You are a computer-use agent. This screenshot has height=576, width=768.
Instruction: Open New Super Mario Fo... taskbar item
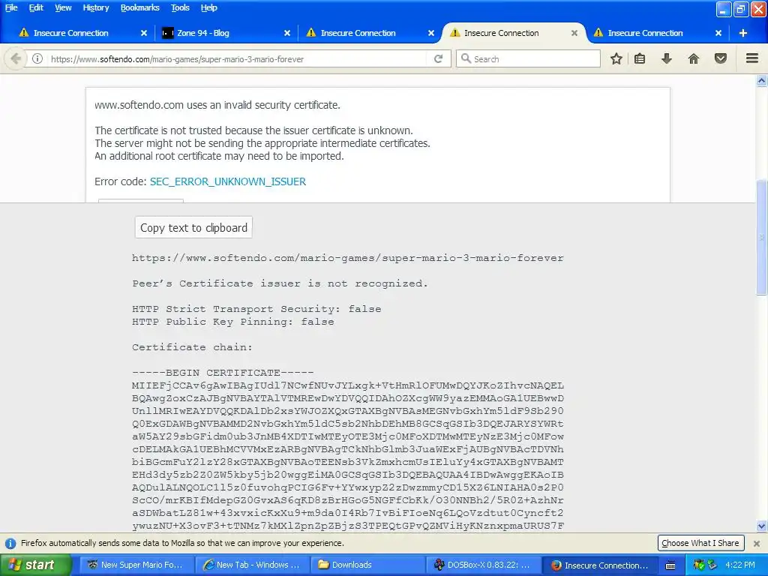[136, 565]
